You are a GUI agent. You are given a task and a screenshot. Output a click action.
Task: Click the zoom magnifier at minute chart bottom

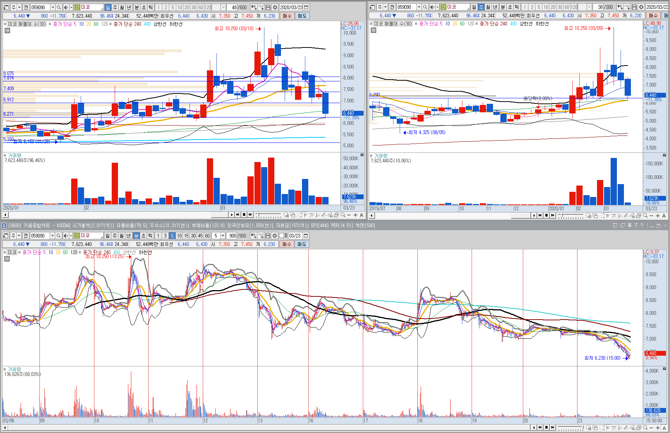[645, 427]
